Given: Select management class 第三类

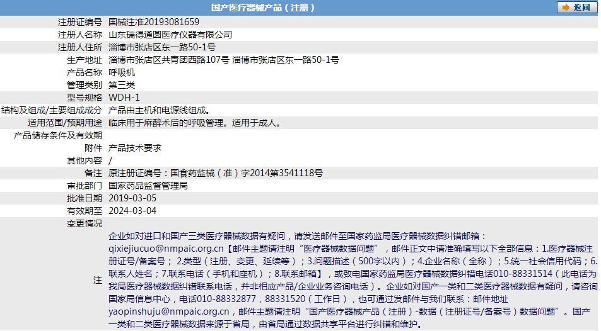Looking at the screenshot, I should pos(122,86).
